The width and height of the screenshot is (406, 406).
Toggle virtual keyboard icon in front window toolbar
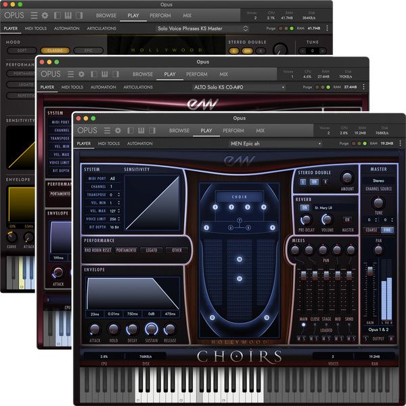coord(141,130)
